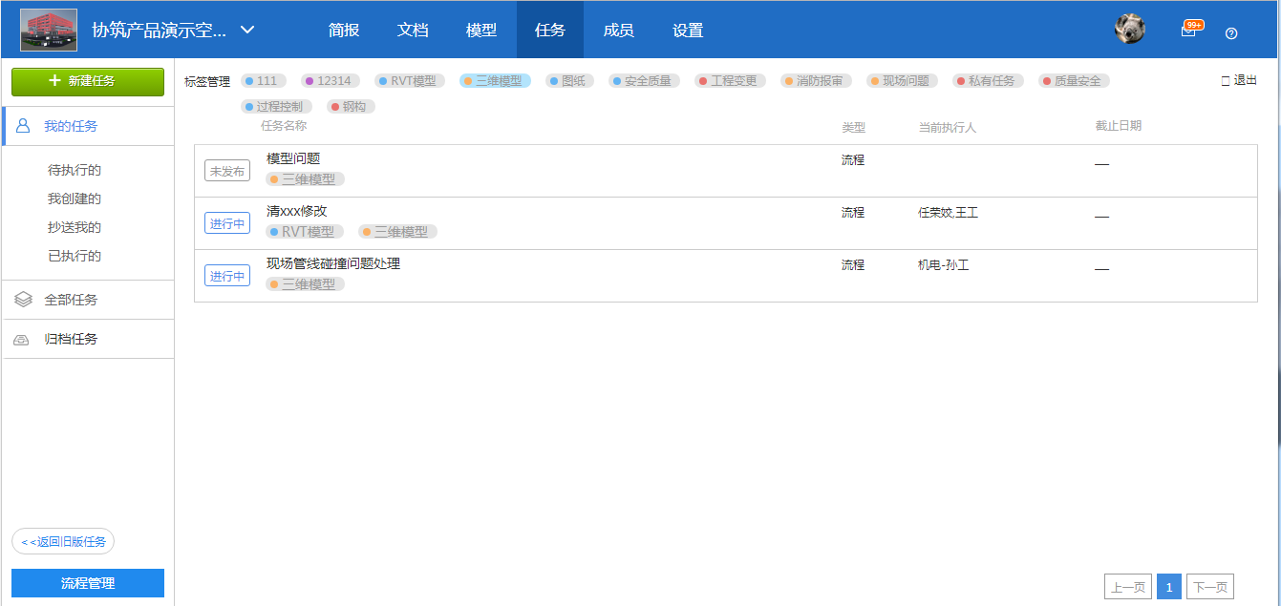This screenshot has height=606, width=1281.
Task: Go to the next page with 下一页
Action: [x=1209, y=587]
